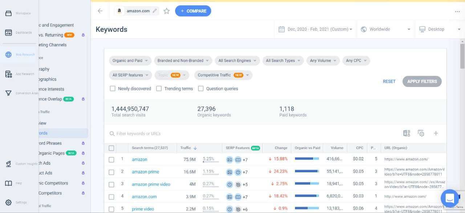Viewport: 465px width, 213px height.
Task: Open the amazon prime keyword link
Action: click(x=145, y=172)
